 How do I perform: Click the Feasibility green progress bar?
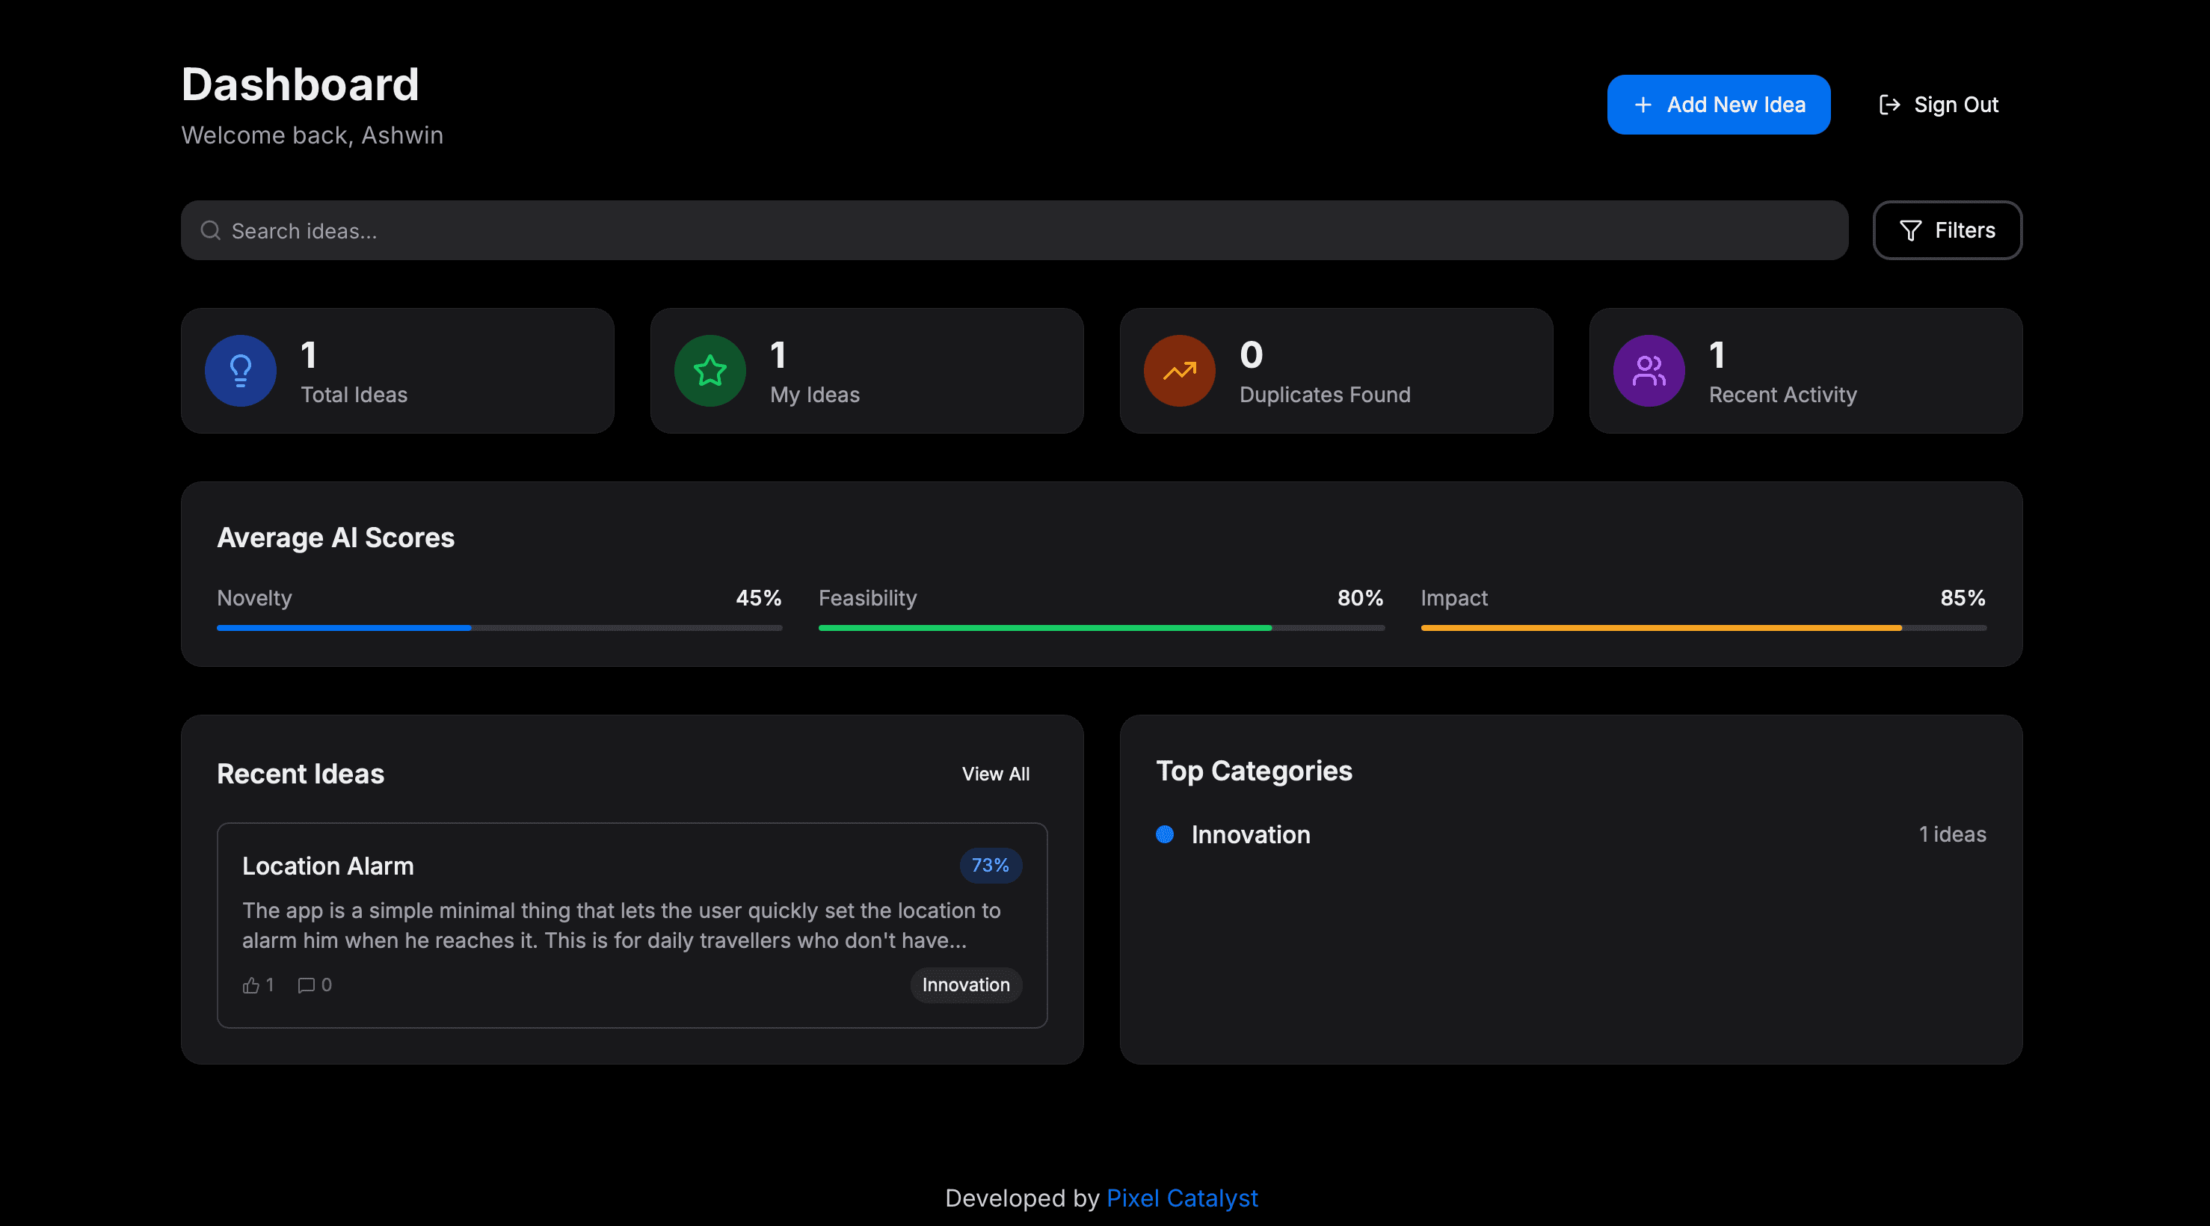point(1101,628)
